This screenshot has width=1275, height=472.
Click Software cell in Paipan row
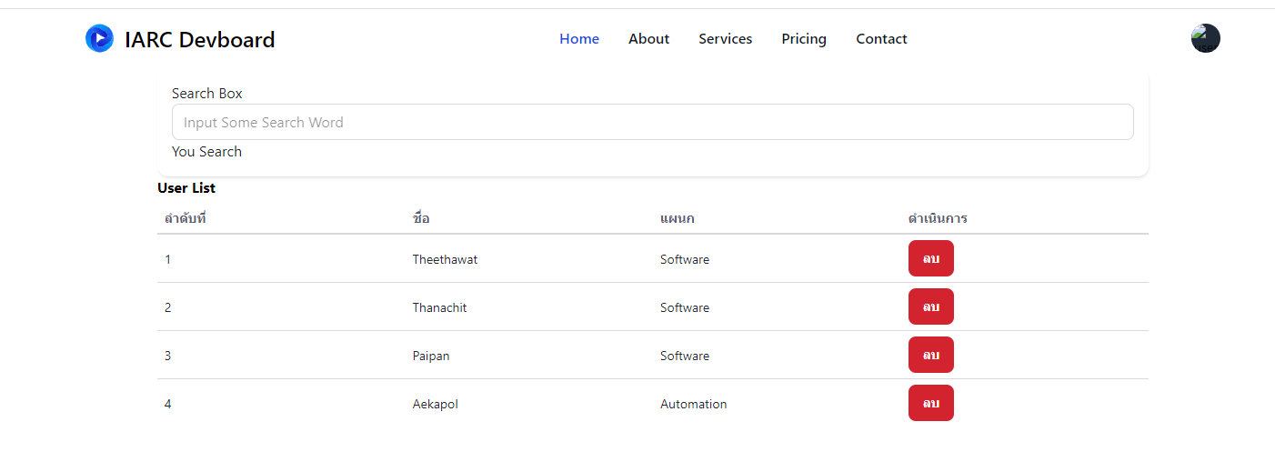(685, 356)
